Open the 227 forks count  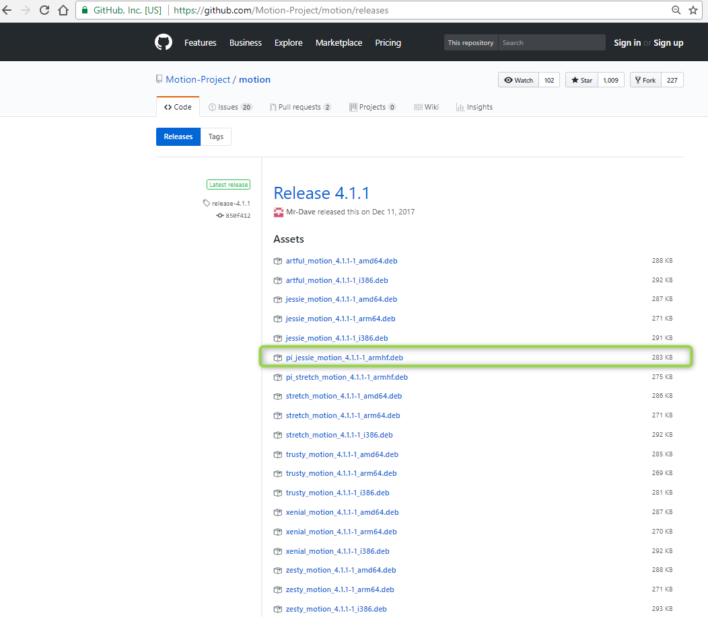coord(672,80)
